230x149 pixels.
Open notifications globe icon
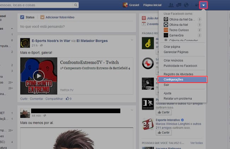click(186, 5)
